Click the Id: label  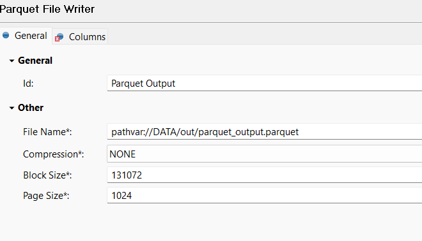[x=28, y=84]
